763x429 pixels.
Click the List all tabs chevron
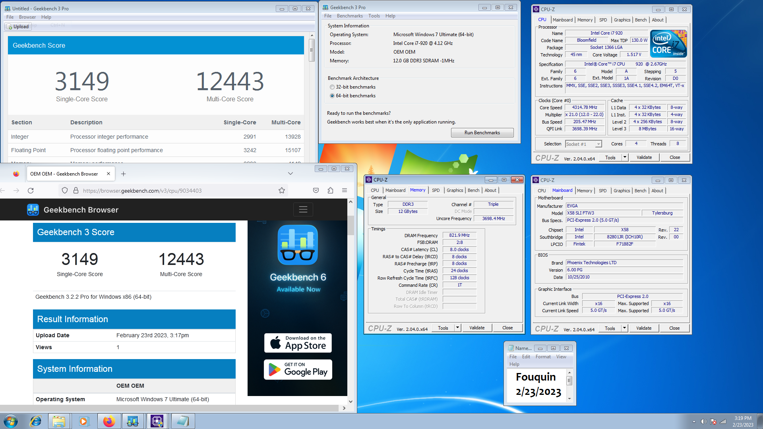(x=290, y=174)
